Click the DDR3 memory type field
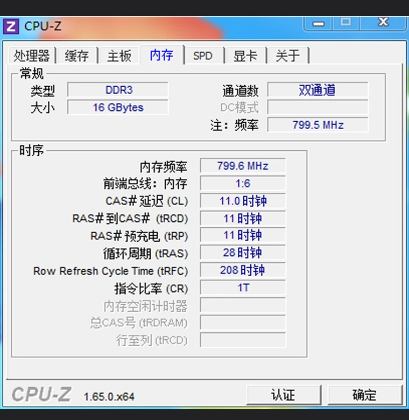 click(x=118, y=90)
